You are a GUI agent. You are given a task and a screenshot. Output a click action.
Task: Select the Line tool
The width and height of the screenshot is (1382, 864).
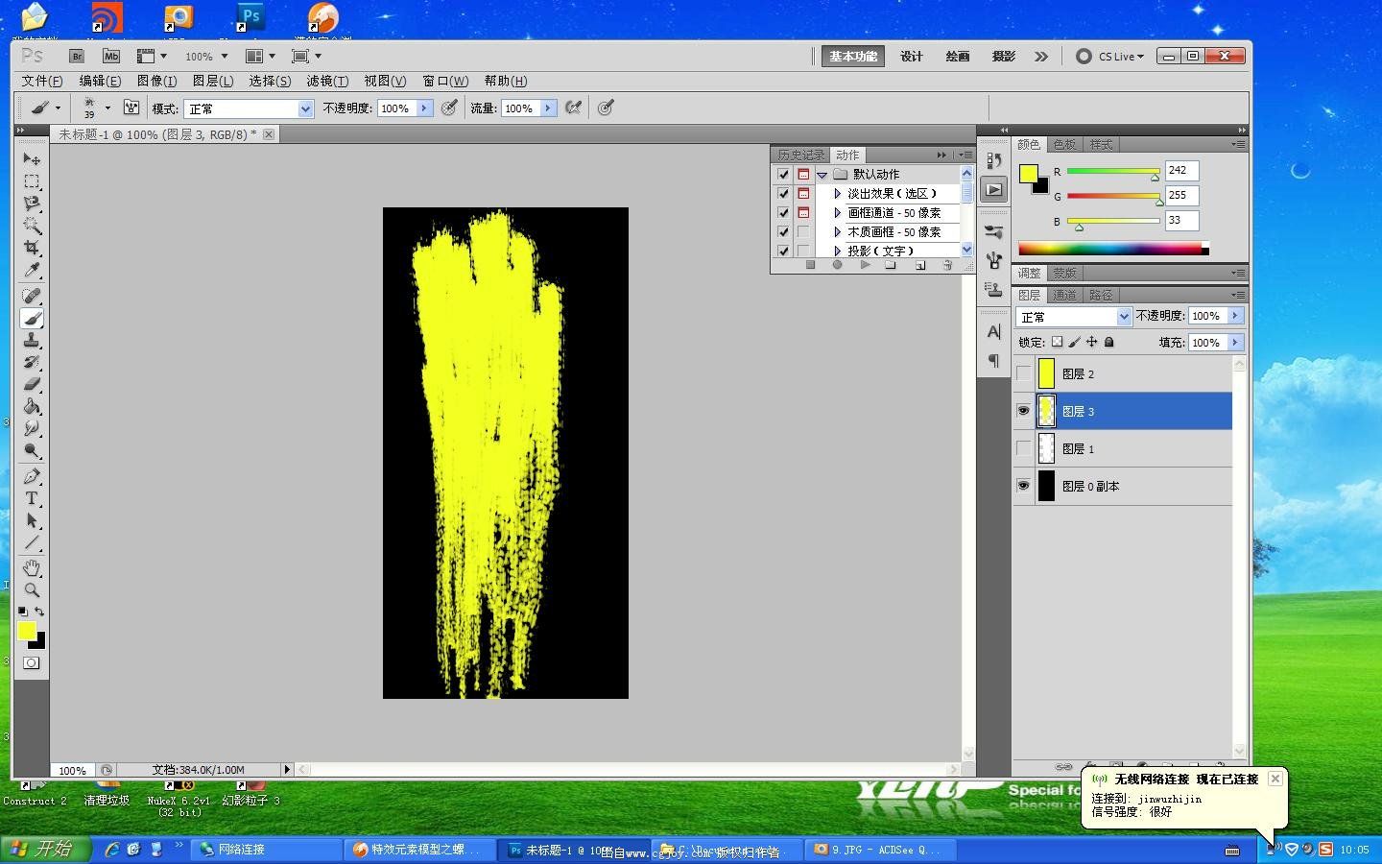(x=32, y=542)
